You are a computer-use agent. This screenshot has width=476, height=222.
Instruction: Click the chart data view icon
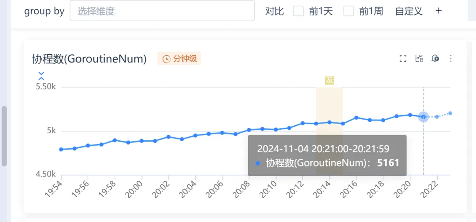pos(419,58)
